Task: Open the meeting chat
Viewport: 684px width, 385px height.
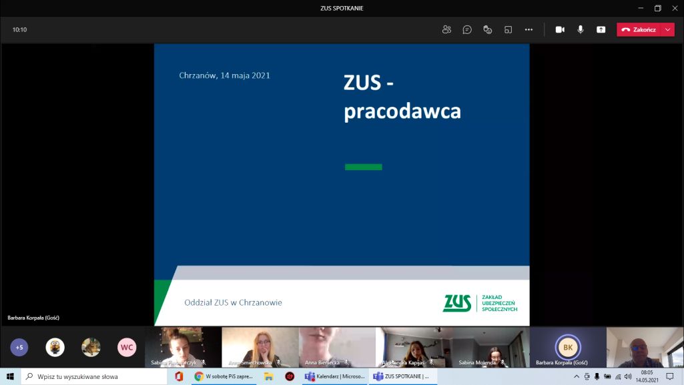Action: pyautogui.click(x=466, y=29)
